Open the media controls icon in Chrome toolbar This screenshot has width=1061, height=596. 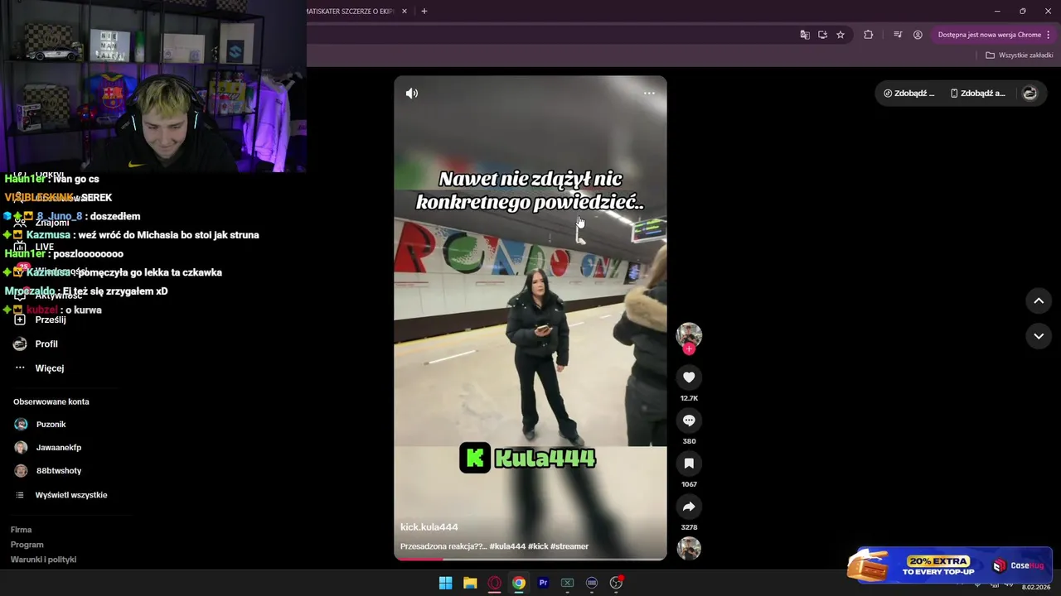tap(898, 35)
